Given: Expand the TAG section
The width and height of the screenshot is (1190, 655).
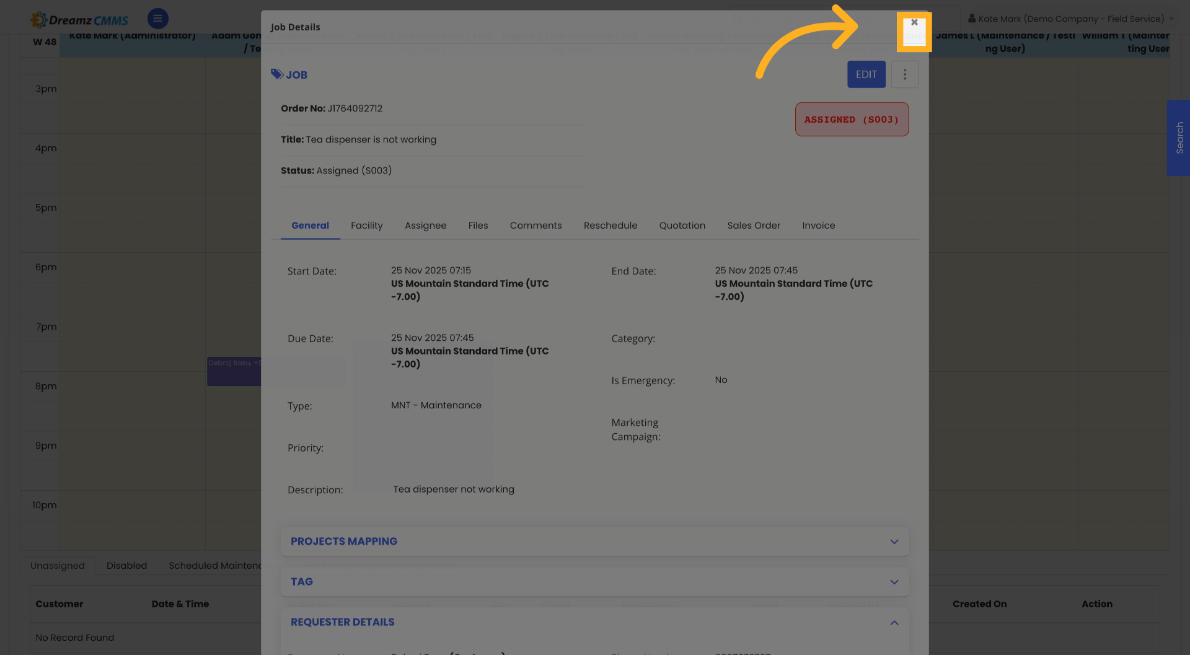Looking at the screenshot, I should pyautogui.click(x=894, y=581).
